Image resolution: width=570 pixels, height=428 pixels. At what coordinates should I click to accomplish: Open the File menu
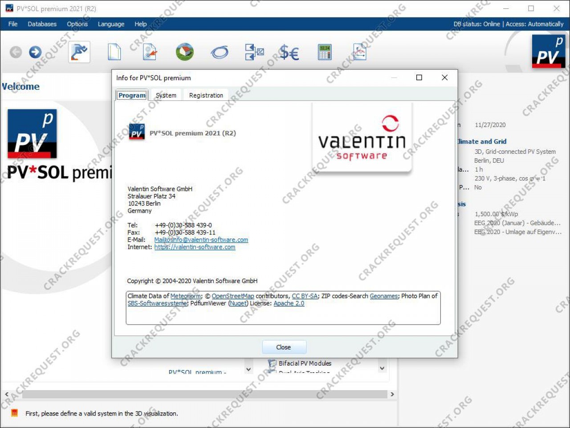[x=13, y=24]
